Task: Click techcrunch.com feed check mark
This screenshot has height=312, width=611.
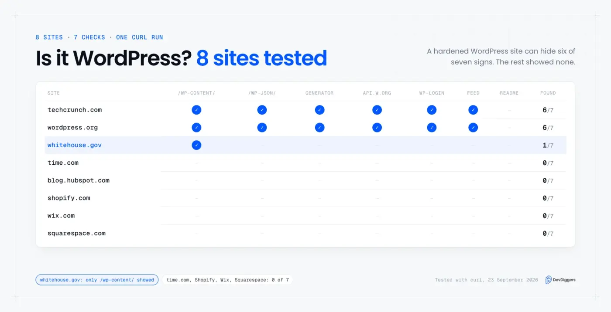Action: click(x=473, y=110)
